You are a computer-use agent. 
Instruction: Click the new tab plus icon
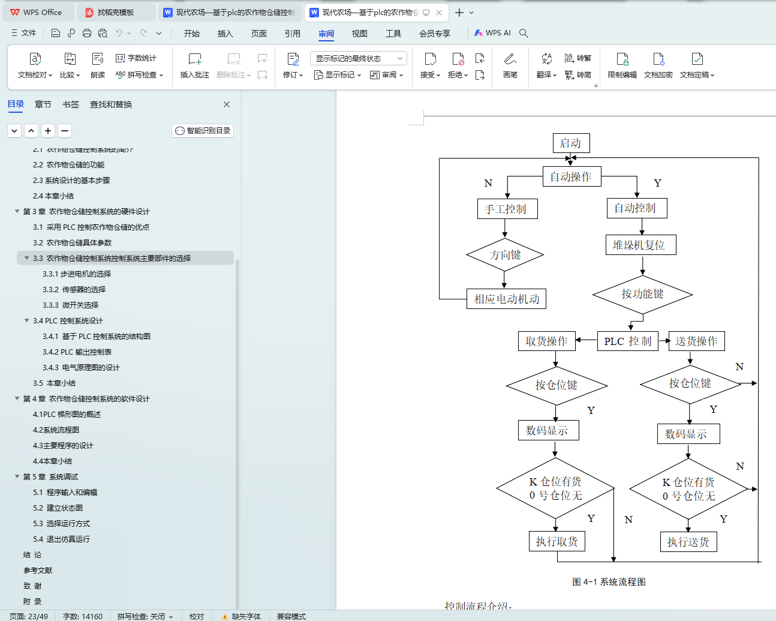tap(459, 13)
